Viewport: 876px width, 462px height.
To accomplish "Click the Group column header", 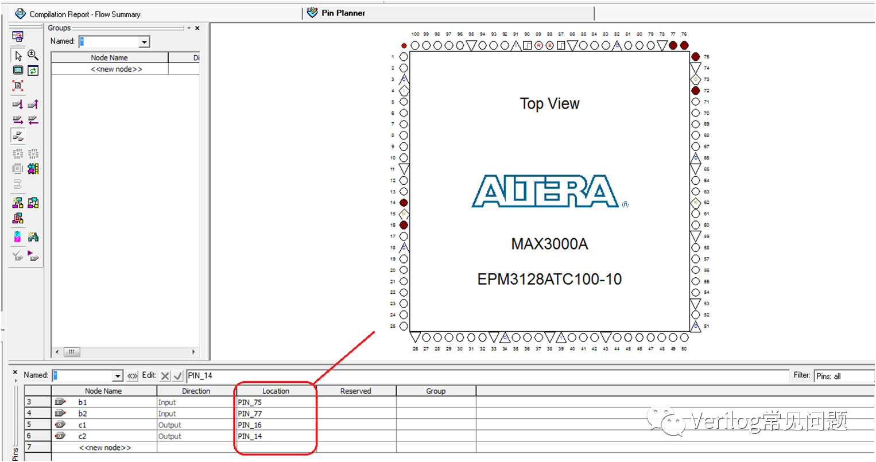I will click(436, 391).
